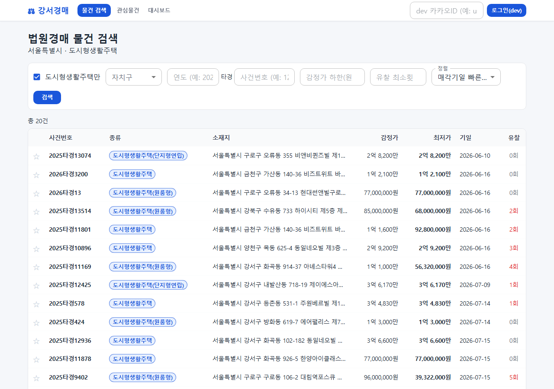Click the 유찰 column header
The width and height of the screenshot is (554, 389).
pyautogui.click(x=514, y=138)
